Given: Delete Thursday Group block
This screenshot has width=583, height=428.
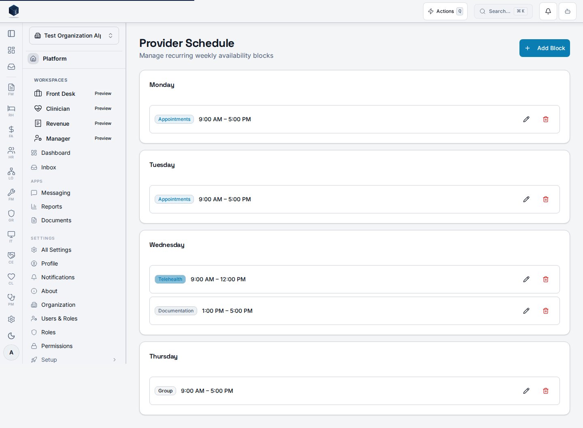Looking at the screenshot, I should click(546, 391).
